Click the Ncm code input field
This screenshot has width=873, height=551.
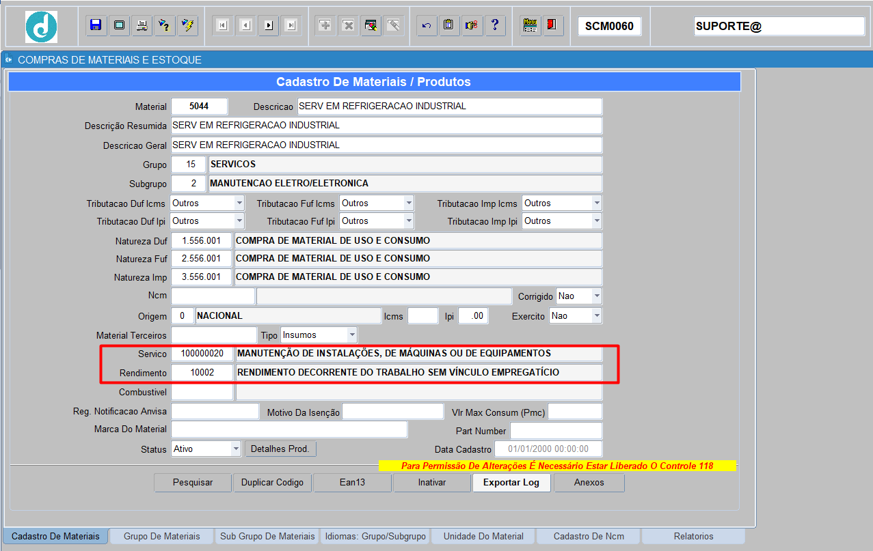point(213,296)
